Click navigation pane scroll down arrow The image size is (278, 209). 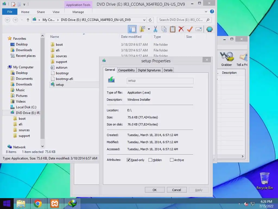point(42,146)
